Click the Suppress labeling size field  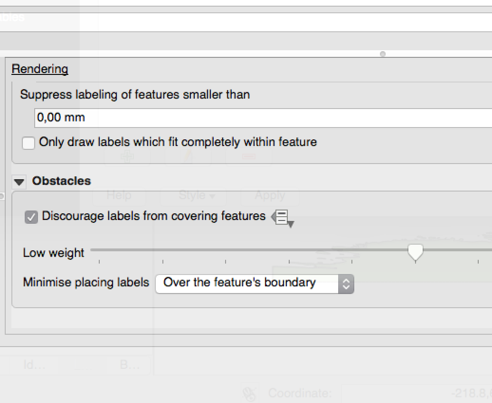click(x=261, y=118)
